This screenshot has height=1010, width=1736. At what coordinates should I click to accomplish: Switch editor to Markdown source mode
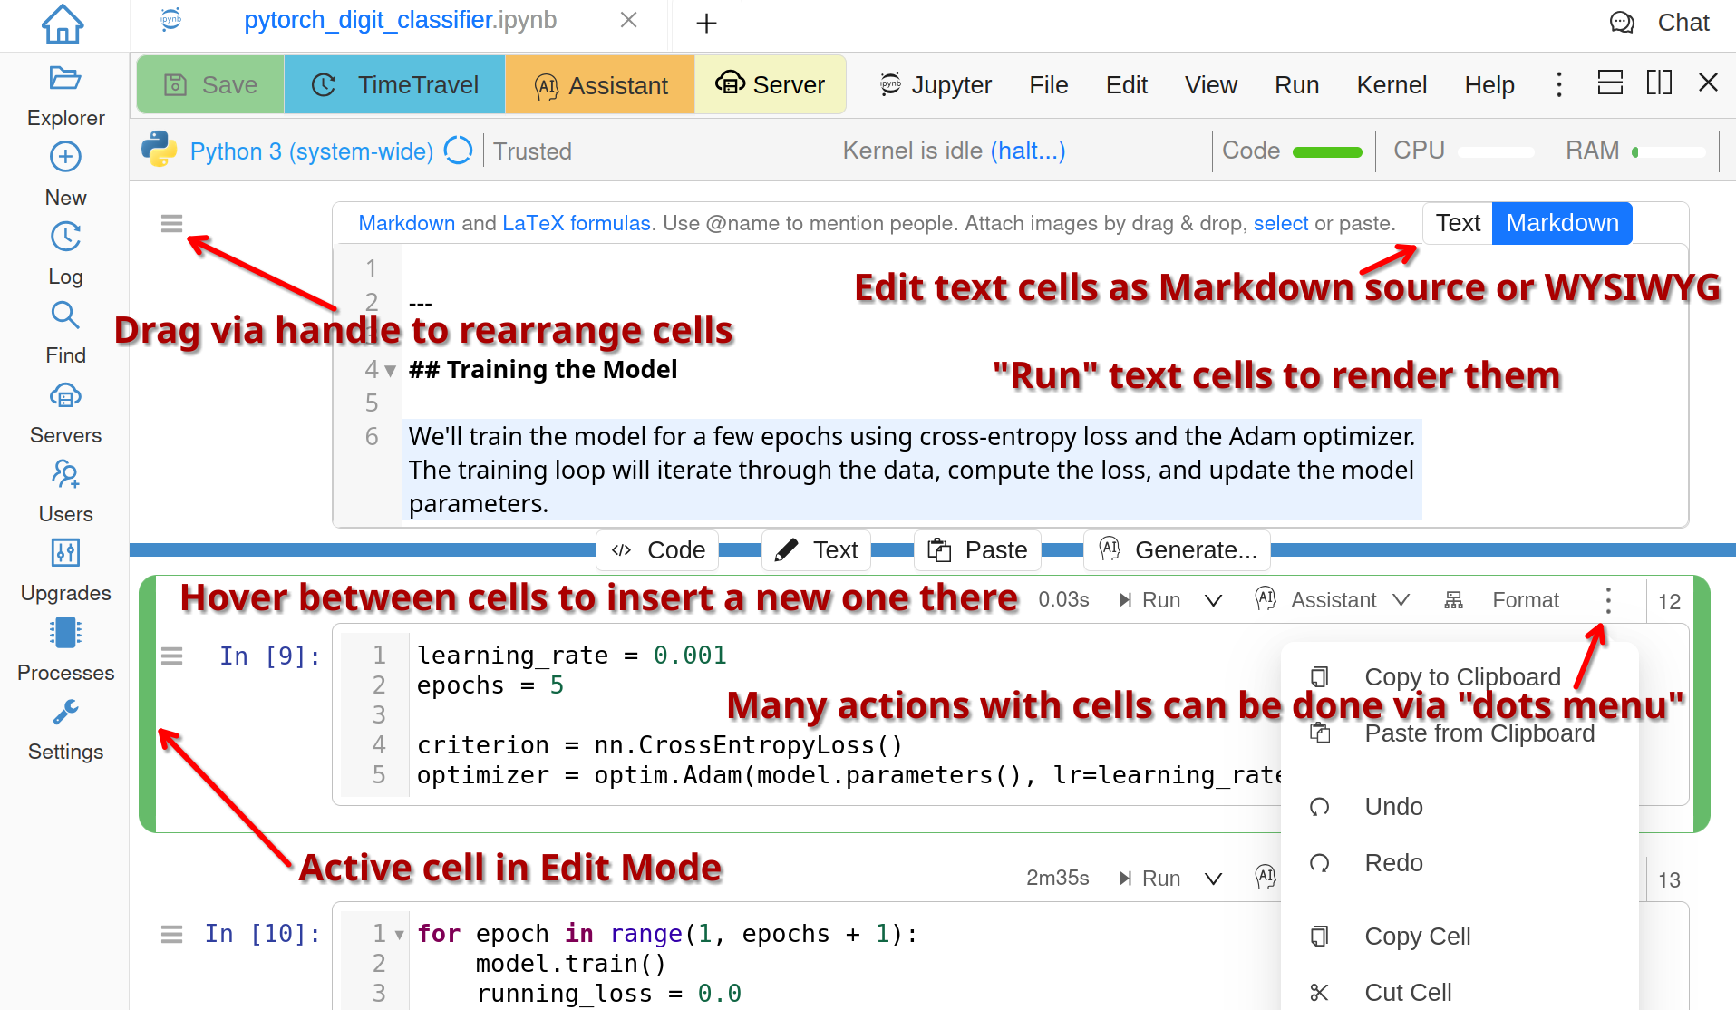tap(1561, 223)
